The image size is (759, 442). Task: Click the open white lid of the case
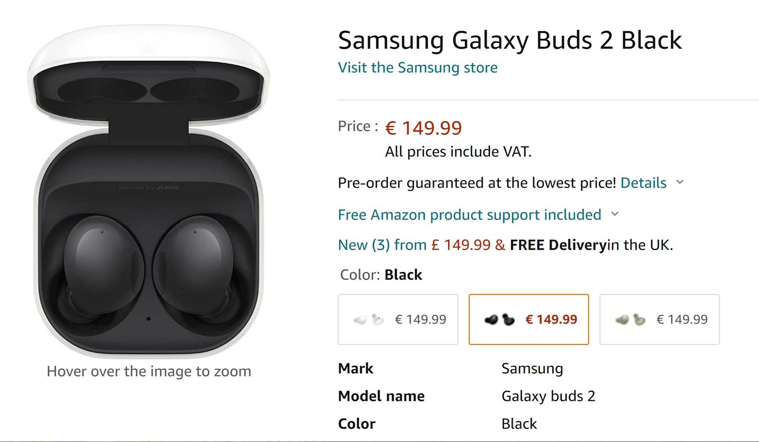click(148, 52)
